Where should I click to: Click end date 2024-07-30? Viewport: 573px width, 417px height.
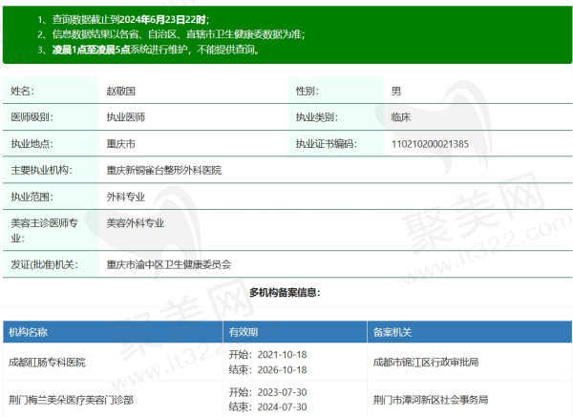[x=282, y=407]
